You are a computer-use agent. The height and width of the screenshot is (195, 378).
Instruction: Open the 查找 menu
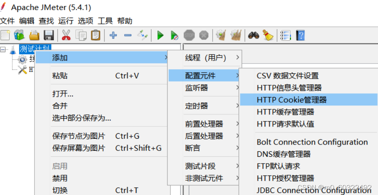[x=46, y=21]
